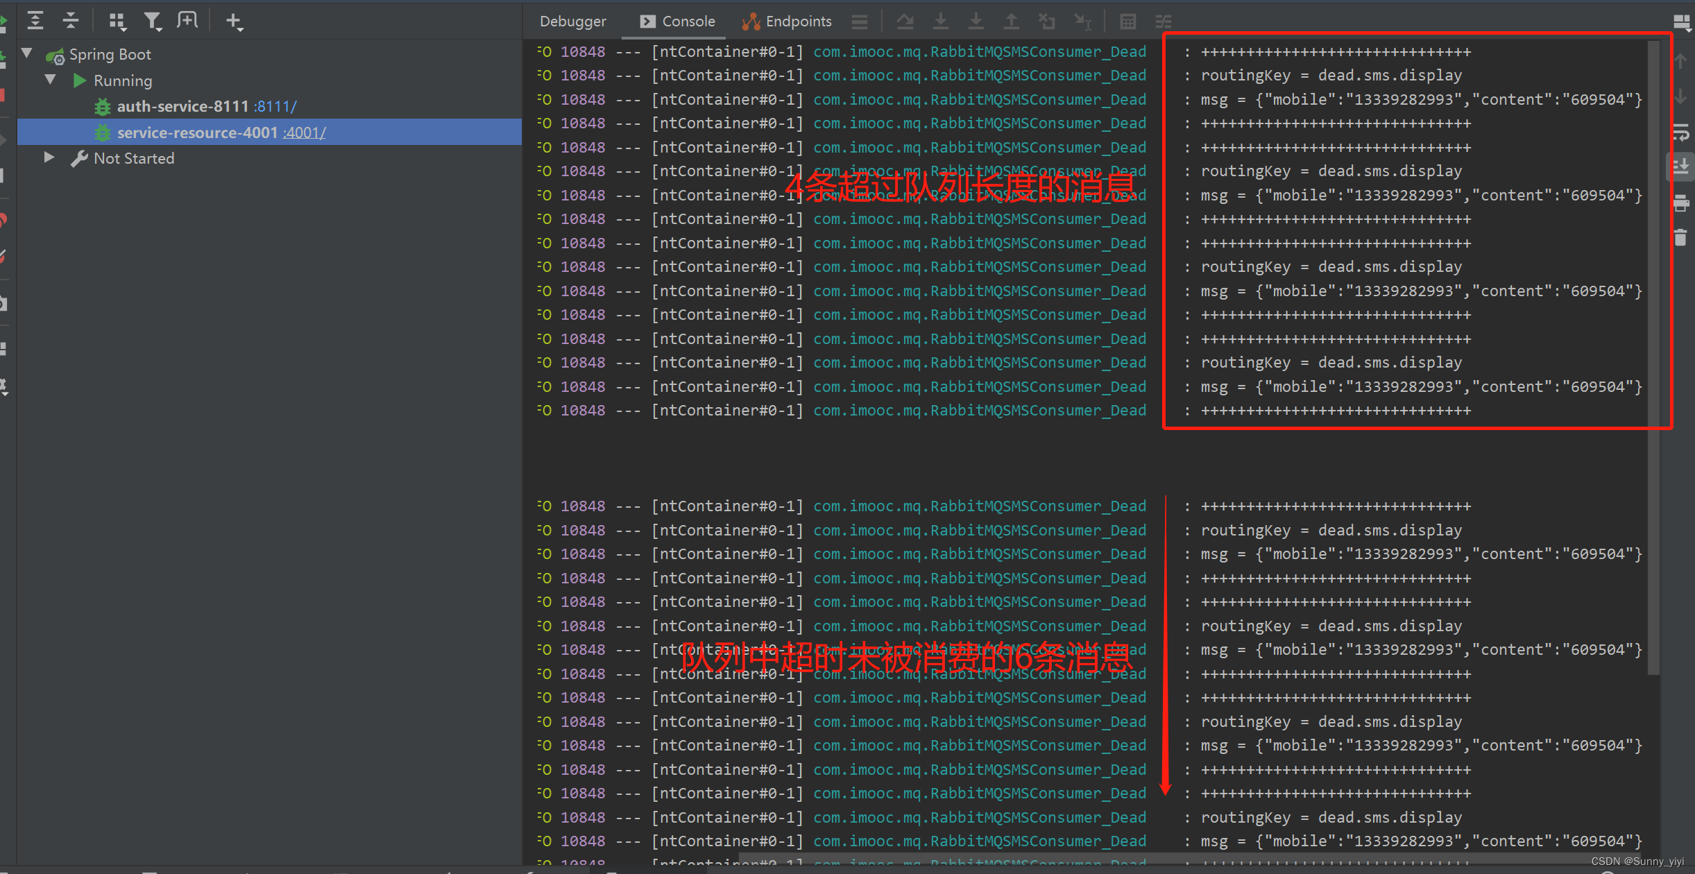Open the Group By options menu
Screen dimensions: 1695x874
tap(117, 22)
